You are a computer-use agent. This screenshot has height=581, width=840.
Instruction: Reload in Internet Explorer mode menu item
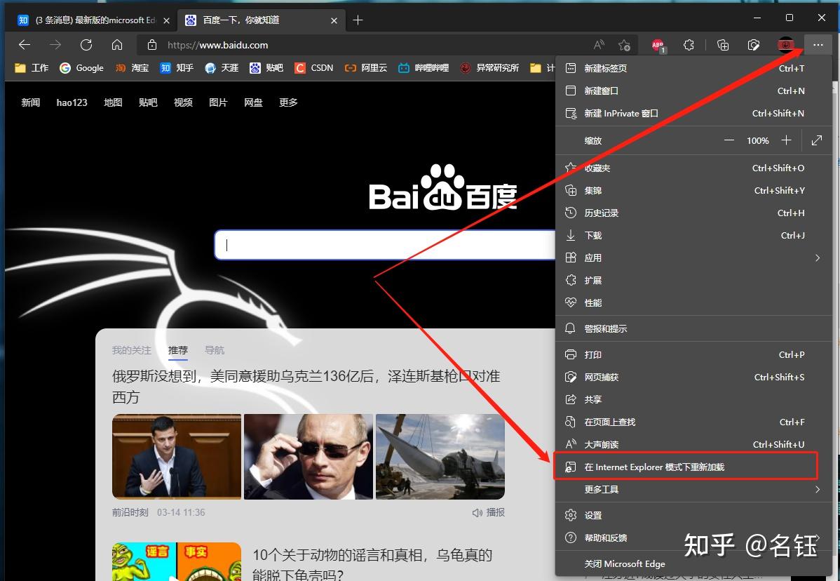click(x=693, y=467)
